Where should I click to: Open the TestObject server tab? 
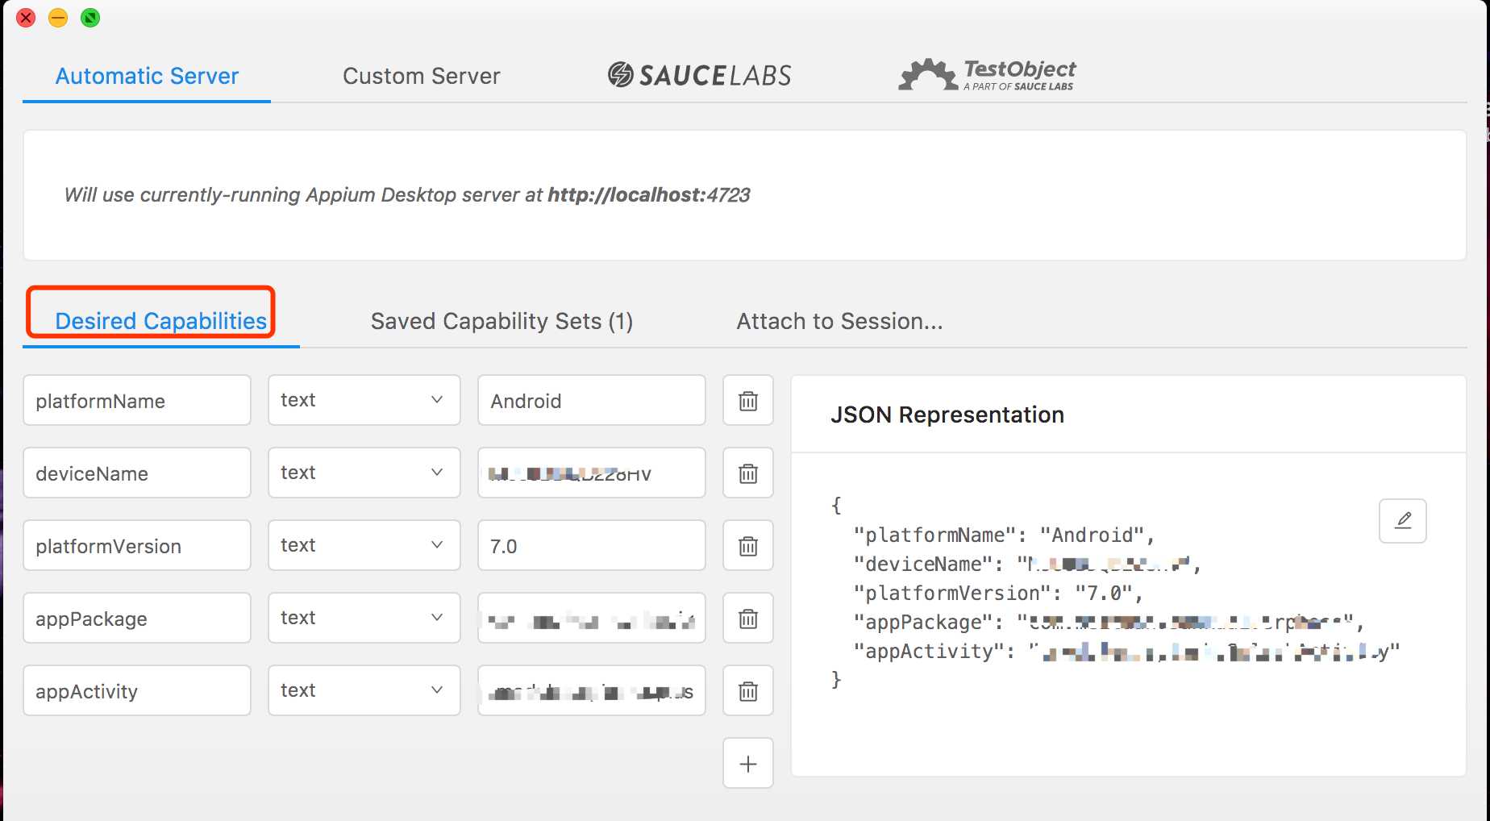tap(988, 75)
